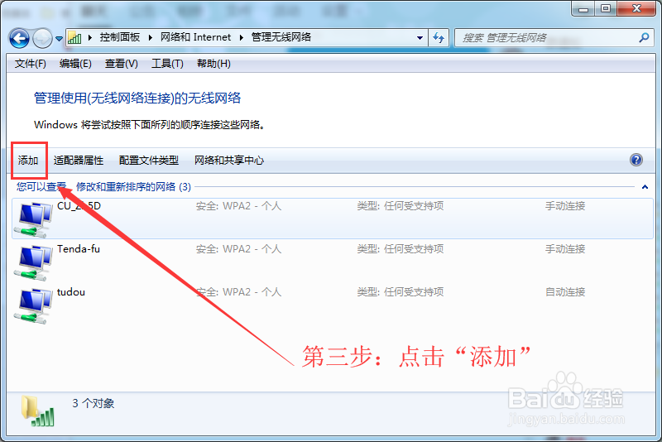Expand the arrow after 网络和 Internet
The height and width of the screenshot is (442, 662).
coord(242,37)
